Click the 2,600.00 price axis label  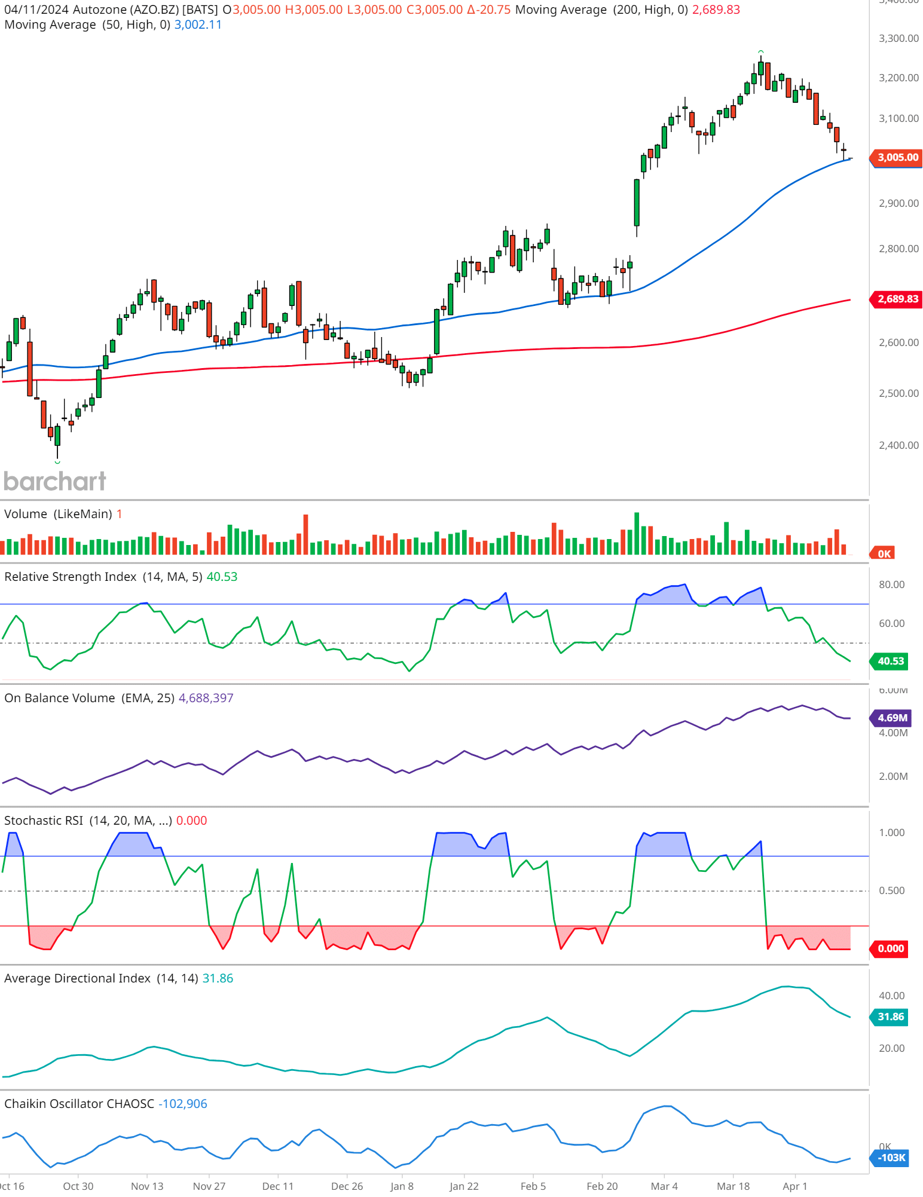(x=898, y=342)
